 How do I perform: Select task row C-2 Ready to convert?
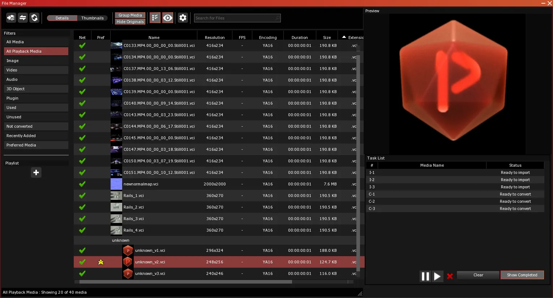[455, 201]
